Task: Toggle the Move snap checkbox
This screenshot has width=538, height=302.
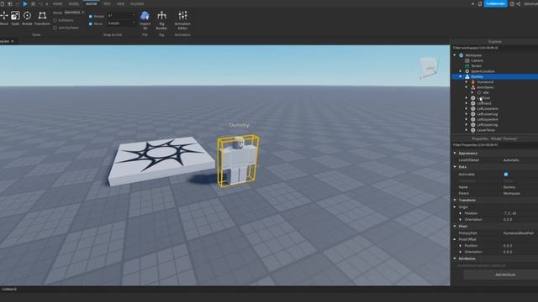Action: pos(91,23)
